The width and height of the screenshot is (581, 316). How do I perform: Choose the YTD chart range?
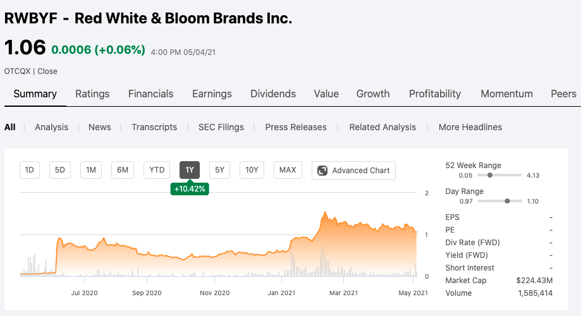(x=157, y=170)
